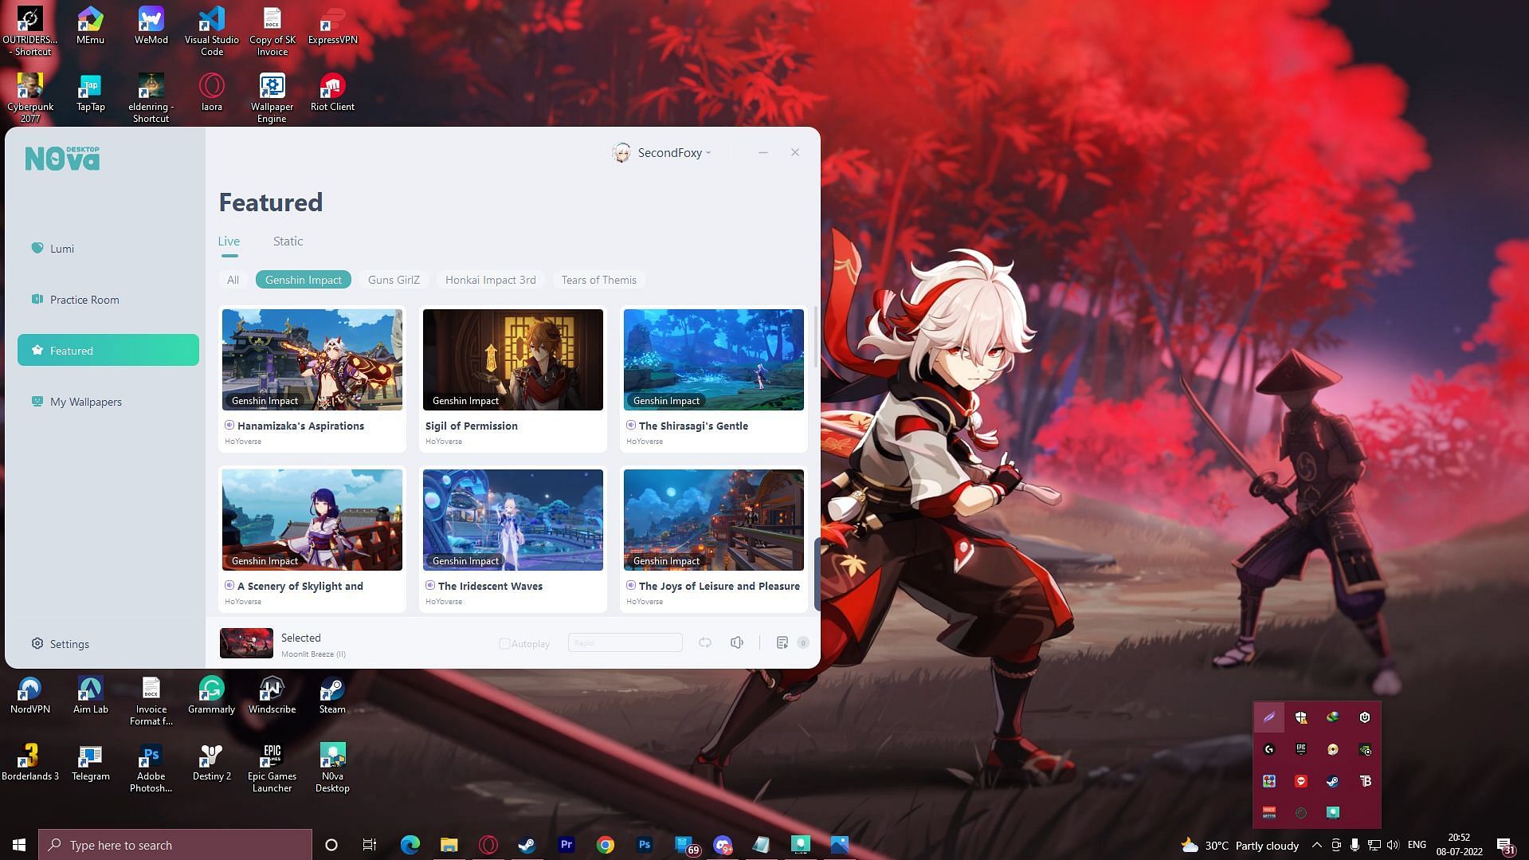
Task: Select the Genshin Impact filter
Action: [304, 280]
